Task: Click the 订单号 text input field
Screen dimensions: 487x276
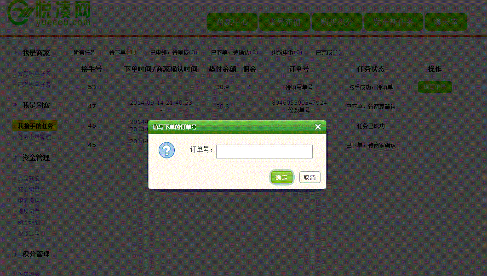Action: pyautogui.click(x=264, y=152)
